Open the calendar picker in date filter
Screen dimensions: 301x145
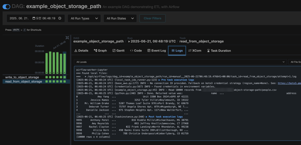[34, 18]
